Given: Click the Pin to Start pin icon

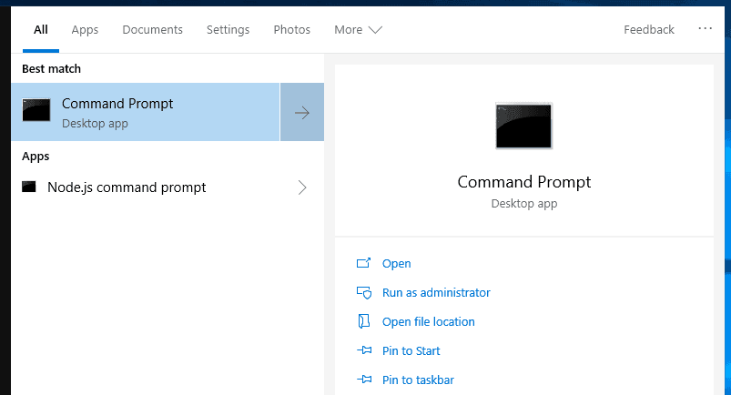Looking at the screenshot, I should pyautogui.click(x=364, y=350).
